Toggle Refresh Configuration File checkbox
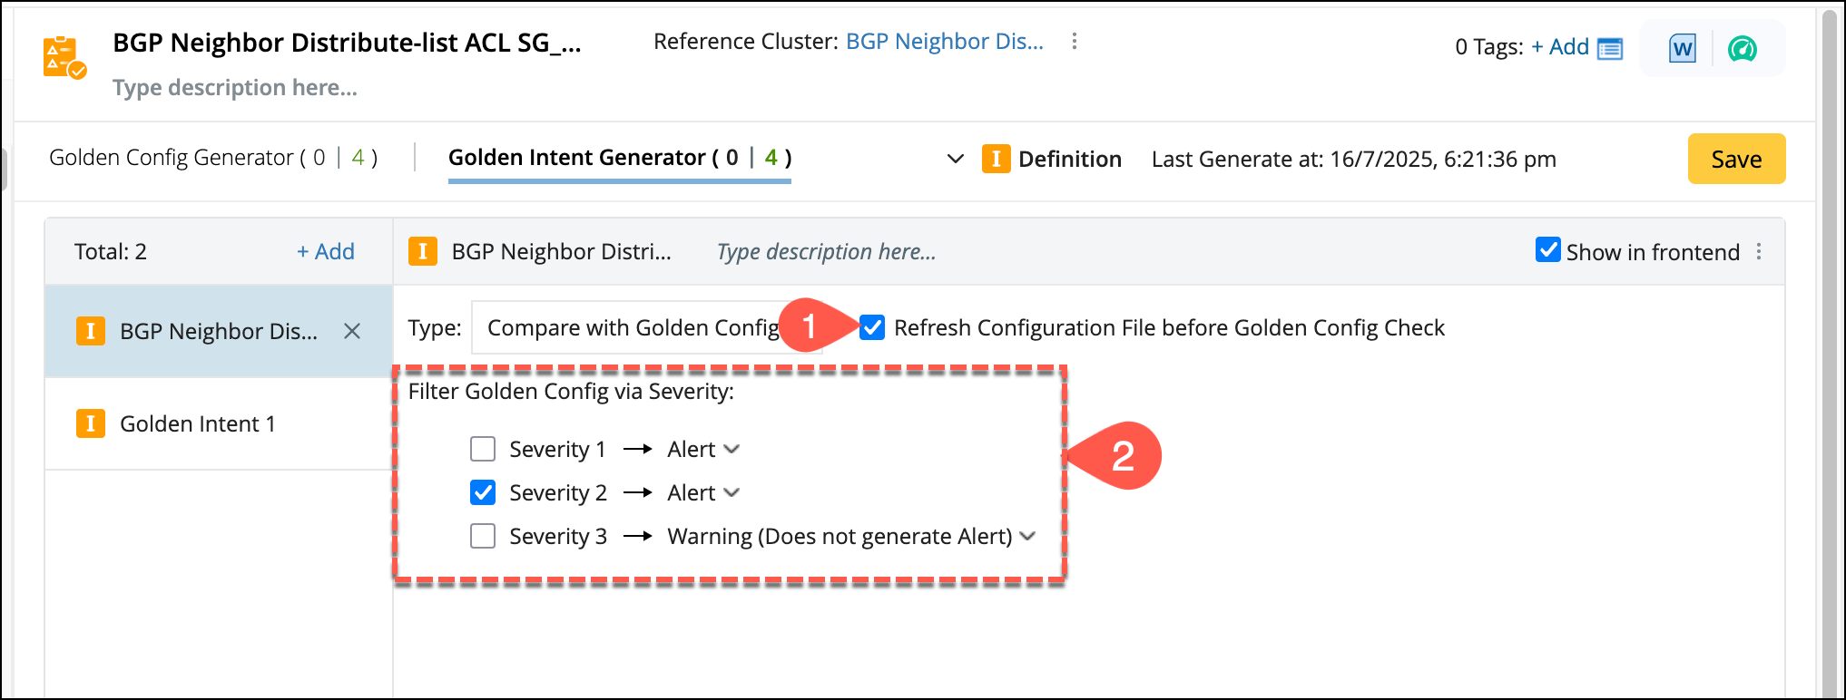Screen dimensions: 1846x700 click(872, 327)
